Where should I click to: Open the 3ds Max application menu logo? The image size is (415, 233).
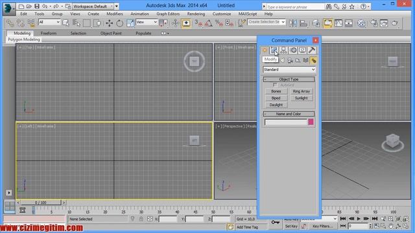9,8
